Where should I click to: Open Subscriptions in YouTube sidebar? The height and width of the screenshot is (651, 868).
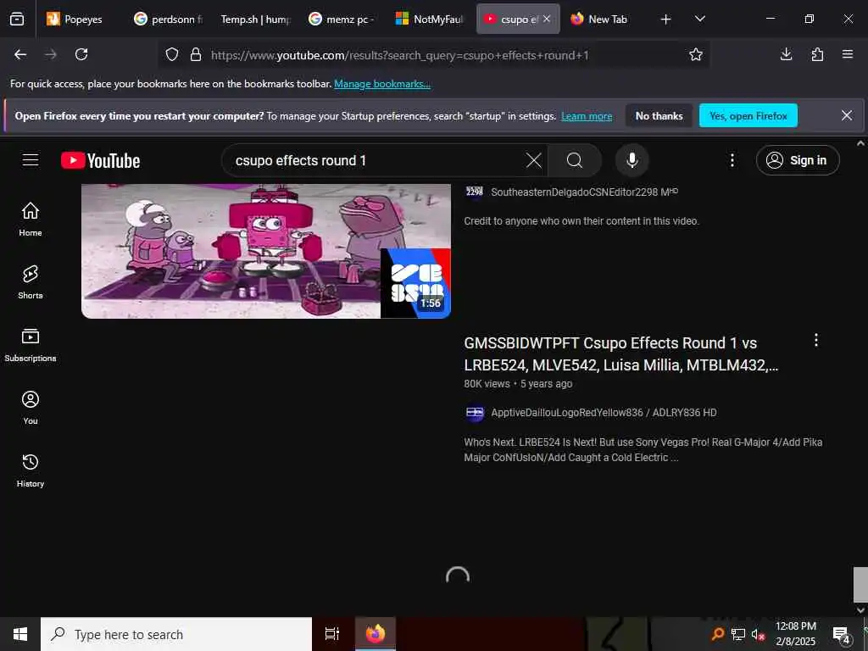31,345
